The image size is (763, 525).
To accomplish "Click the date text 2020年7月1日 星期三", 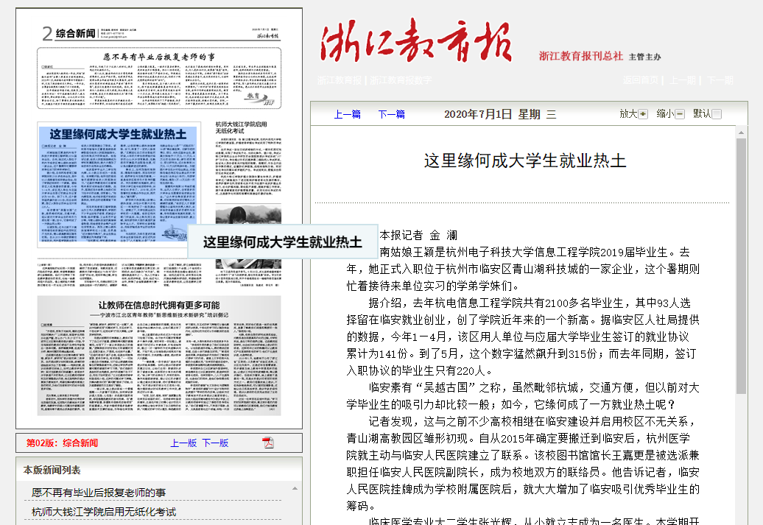I will 500,114.
